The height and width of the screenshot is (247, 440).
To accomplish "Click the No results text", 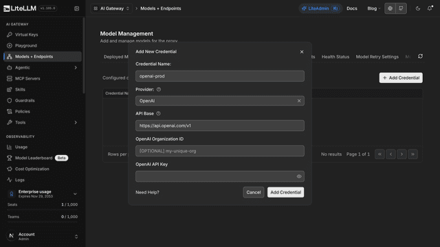I will pos(331,154).
